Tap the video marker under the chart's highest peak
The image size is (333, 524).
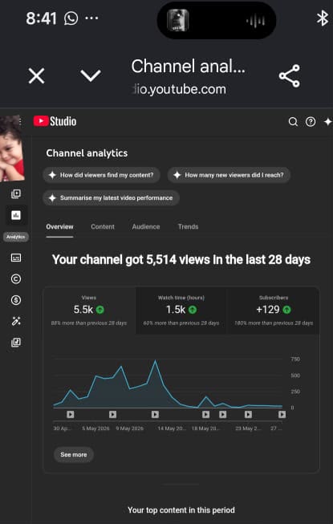click(x=155, y=414)
